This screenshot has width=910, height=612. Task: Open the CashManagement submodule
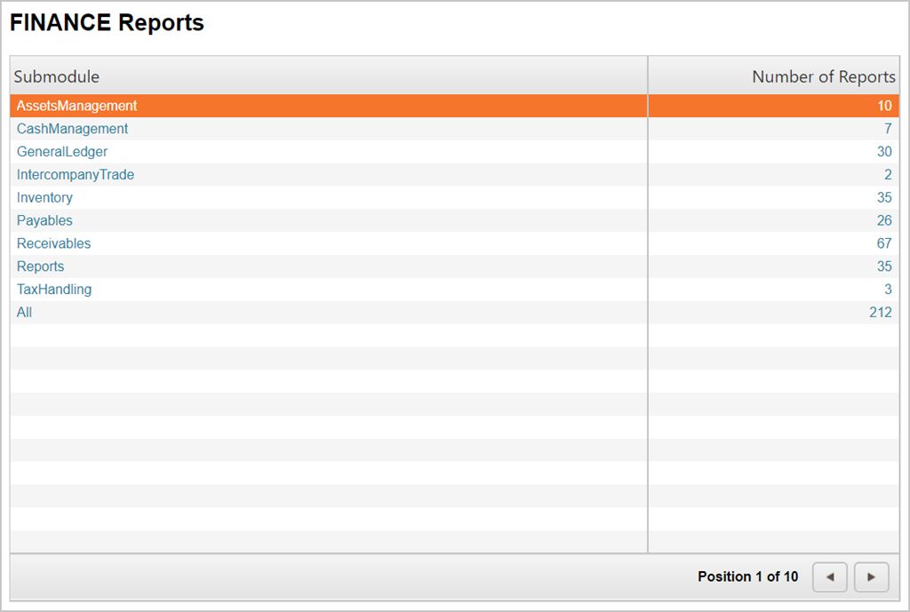[72, 129]
